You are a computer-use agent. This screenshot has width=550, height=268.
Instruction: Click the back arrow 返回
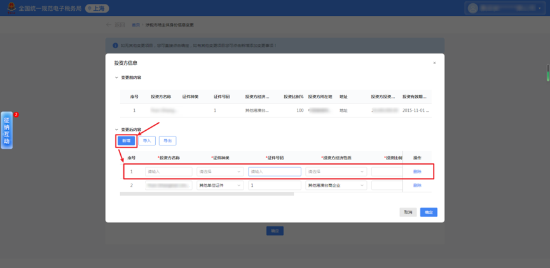tap(115, 25)
